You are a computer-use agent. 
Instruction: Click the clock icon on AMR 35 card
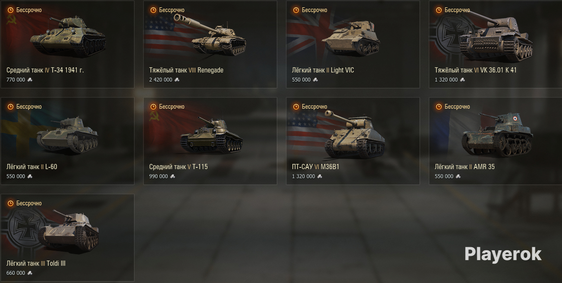point(439,107)
